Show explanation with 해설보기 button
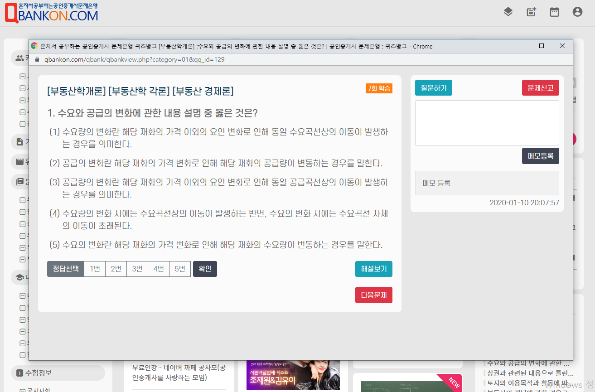Viewport: 595px width, 392px height. point(373,269)
